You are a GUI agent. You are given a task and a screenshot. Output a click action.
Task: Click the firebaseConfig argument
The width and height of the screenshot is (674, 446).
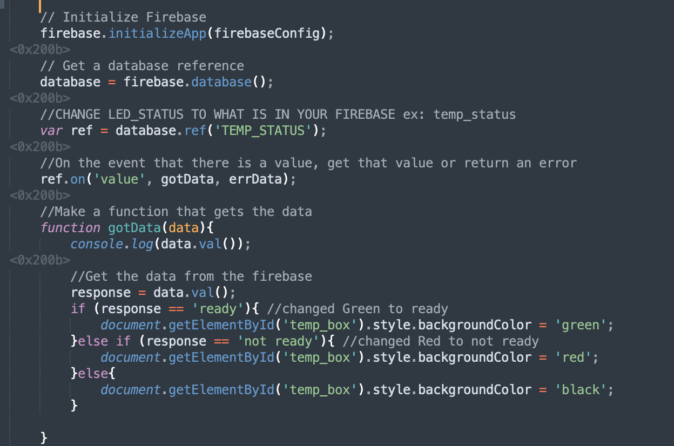point(267,33)
